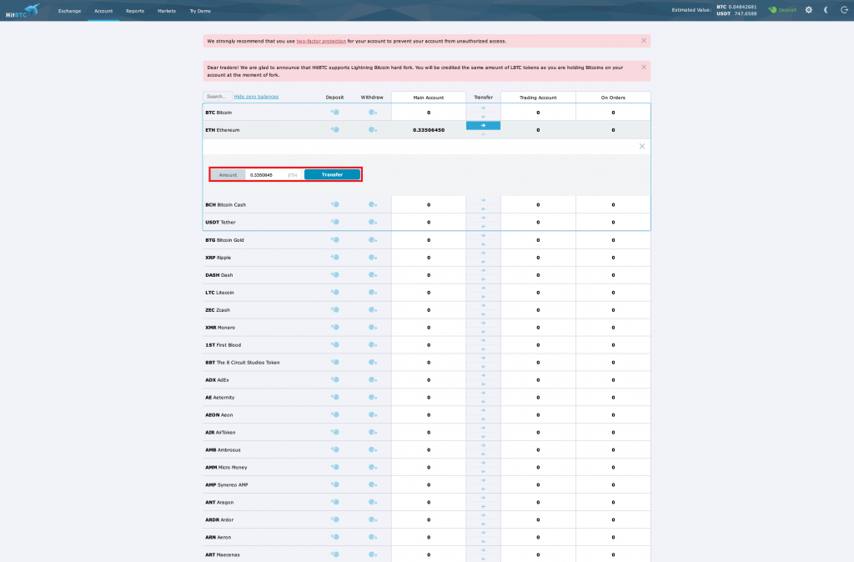Dismiss the two-factor recommendation alert
Viewport: 854px width, 562px height.
[644, 41]
